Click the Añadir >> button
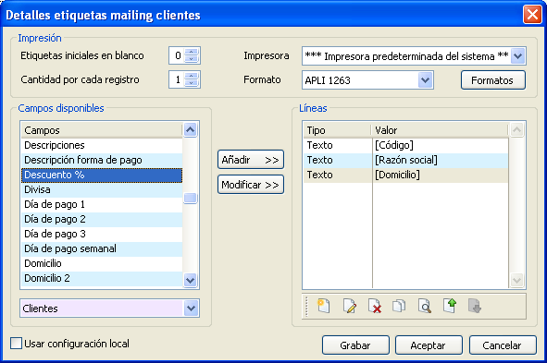 (x=251, y=160)
